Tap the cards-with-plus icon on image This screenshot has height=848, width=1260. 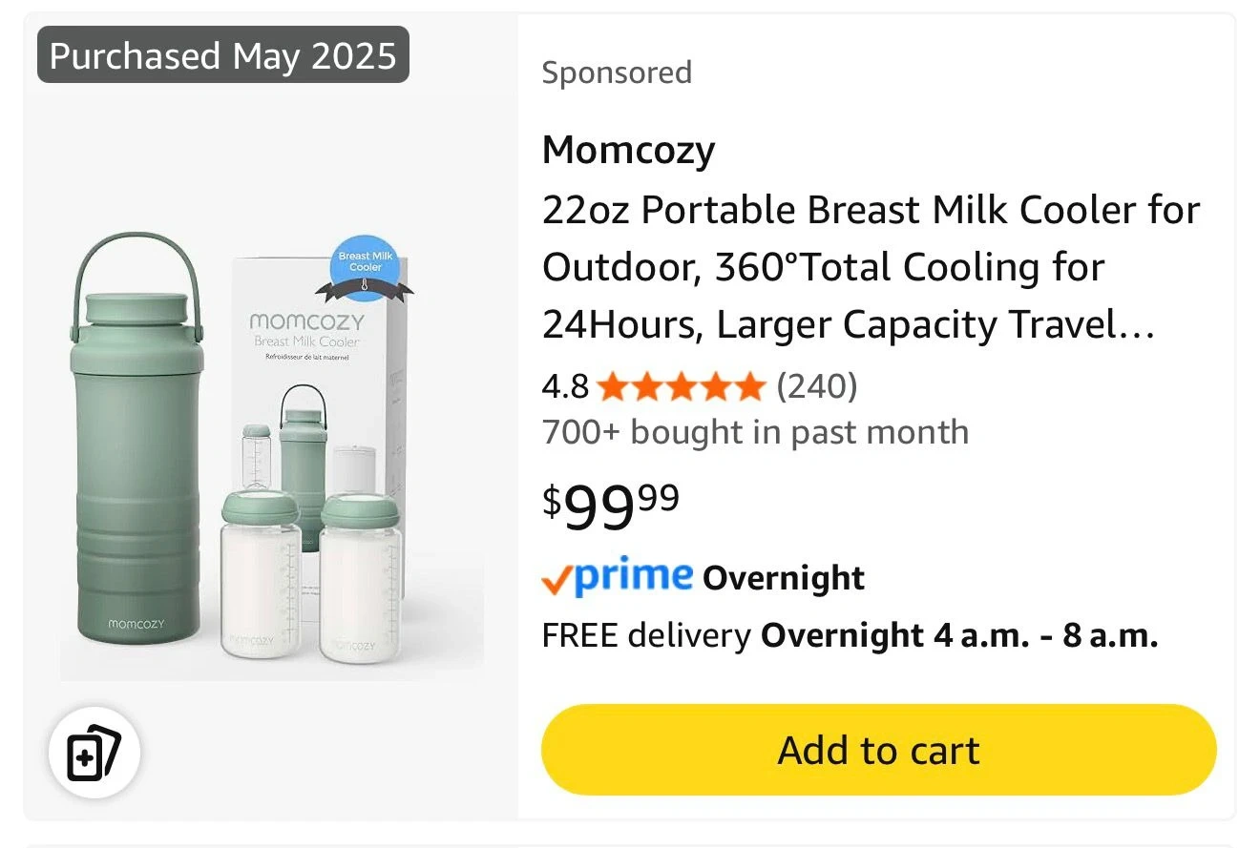tap(94, 753)
